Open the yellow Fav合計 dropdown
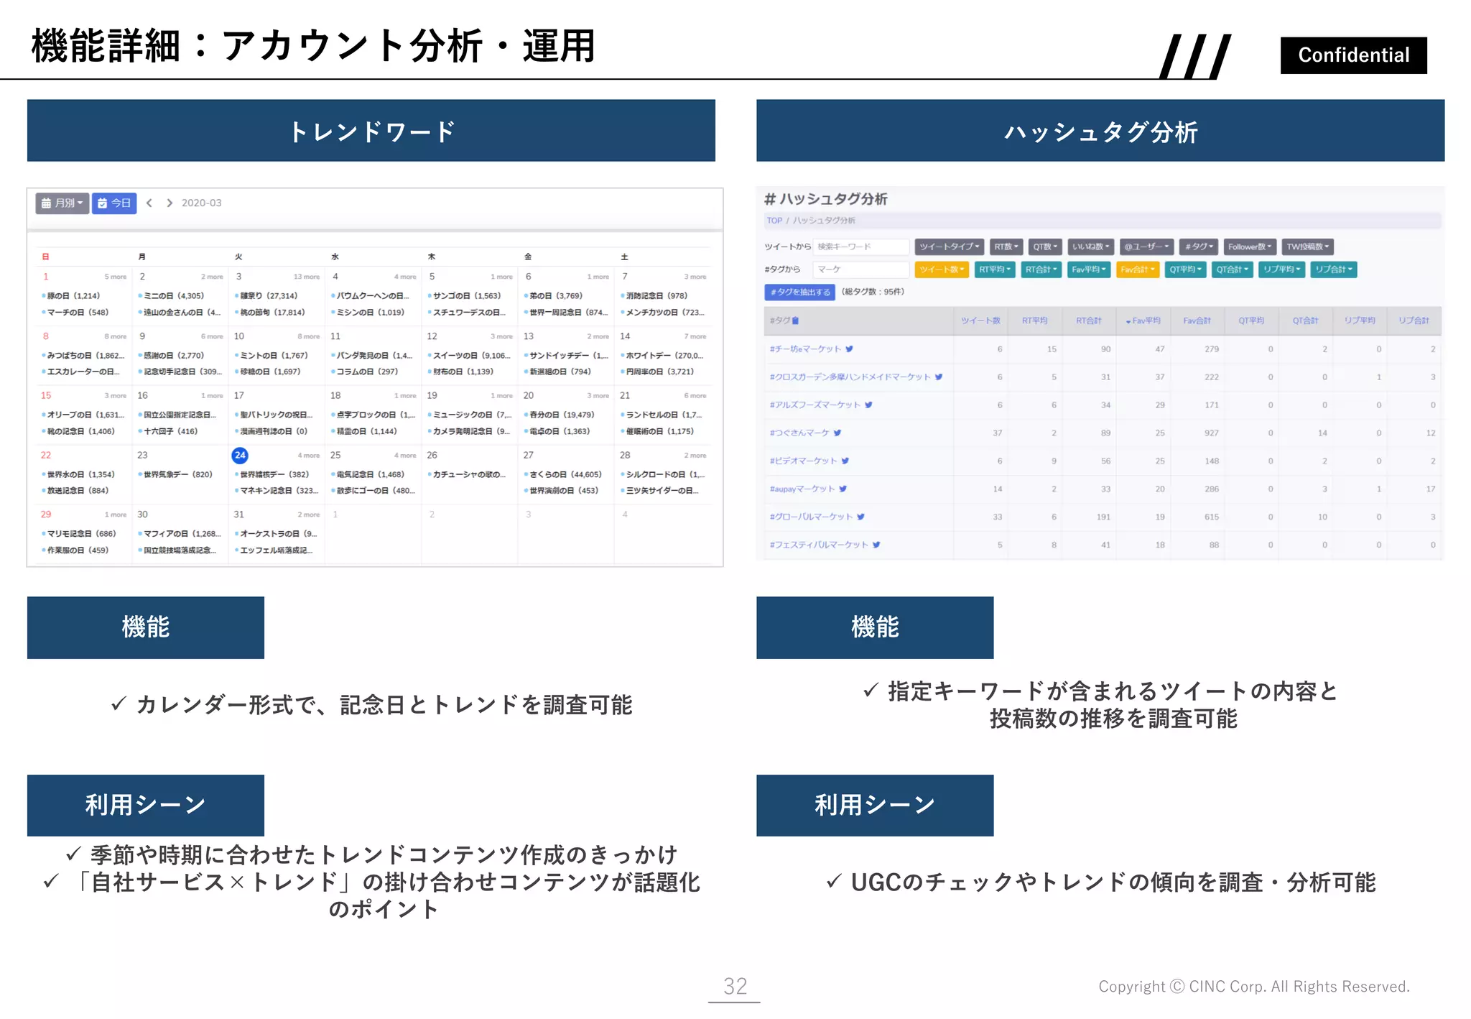The height and width of the screenshot is (1019, 1471). point(1138,269)
